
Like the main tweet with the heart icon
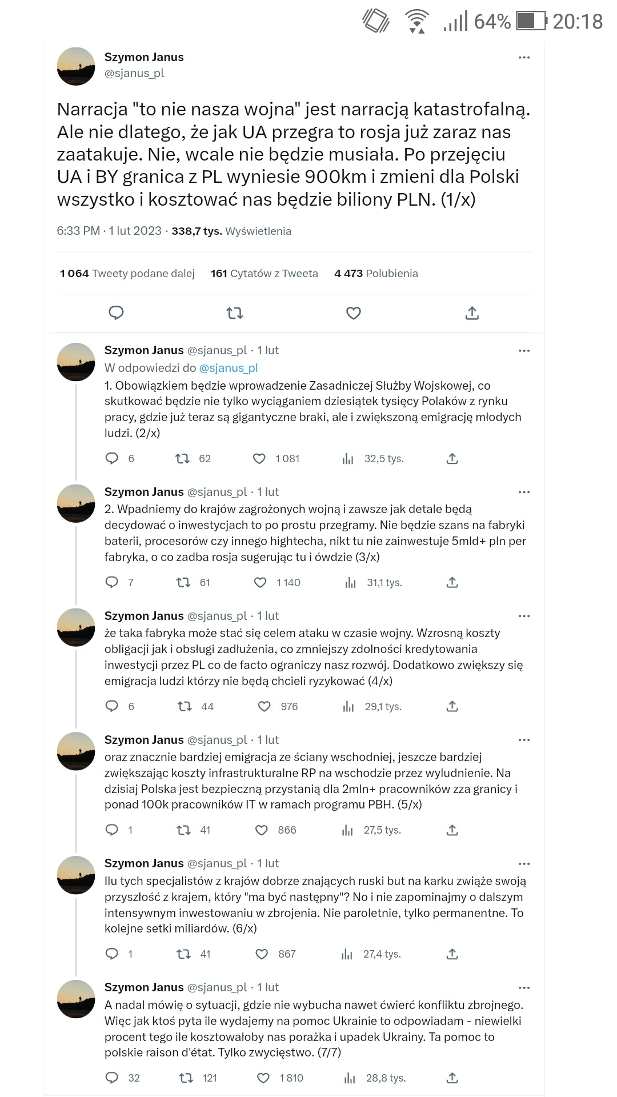click(x=354, y=313)
